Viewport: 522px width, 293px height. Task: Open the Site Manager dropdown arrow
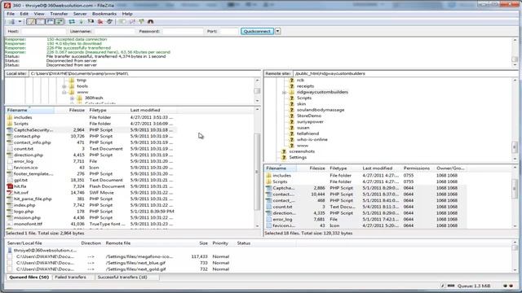click(20, 22)
